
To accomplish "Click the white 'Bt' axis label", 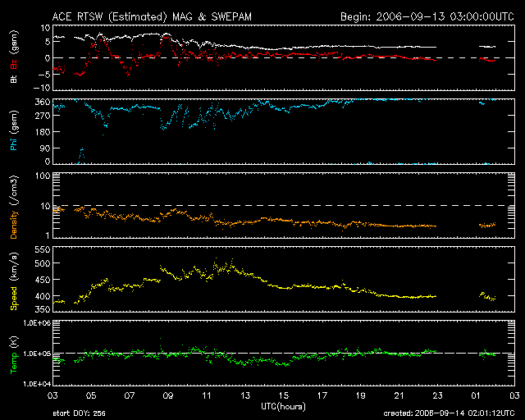I will (x=14, y=79).
